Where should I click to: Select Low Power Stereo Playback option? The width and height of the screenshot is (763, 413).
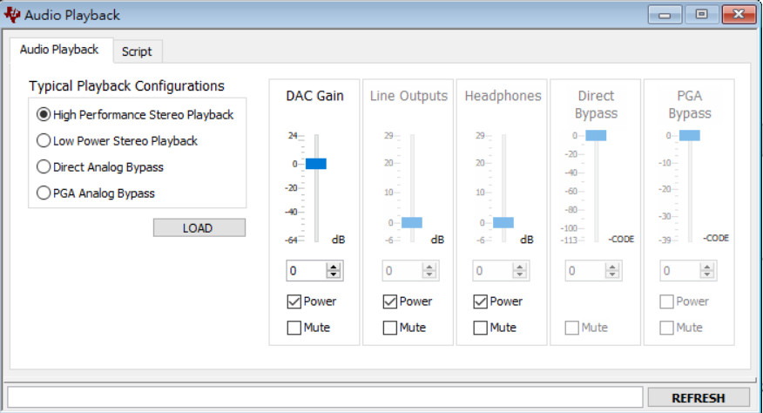[118, 141]
